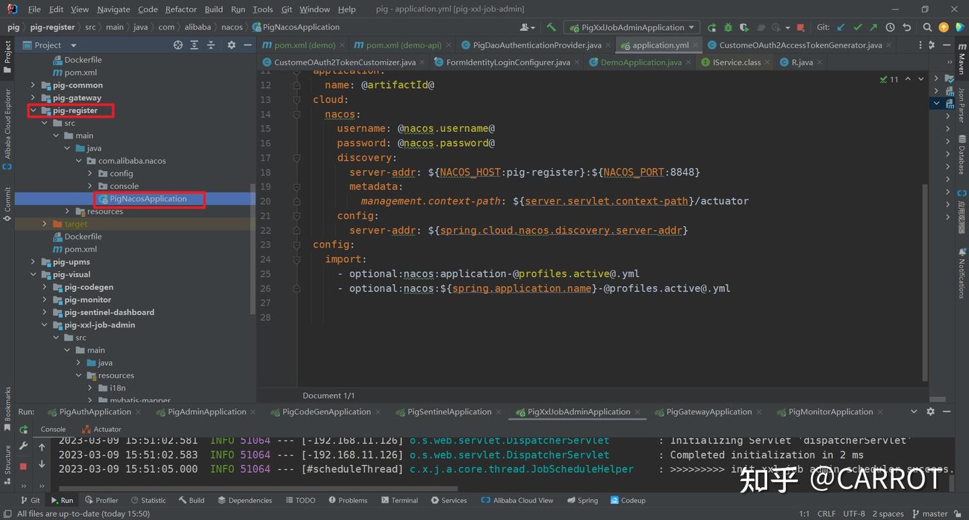The height and width of the screenshot is (520, 969).
Task: Stop the running app using the top toolbar's red square
Action: click(x=800, y=28)
